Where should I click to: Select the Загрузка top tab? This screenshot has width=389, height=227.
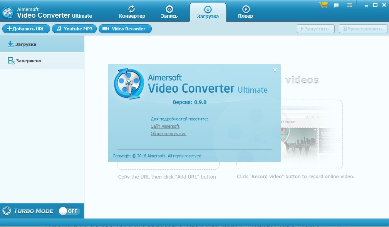click(208, 12)
